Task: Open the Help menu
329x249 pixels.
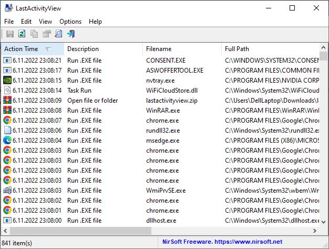Action: 95,22
